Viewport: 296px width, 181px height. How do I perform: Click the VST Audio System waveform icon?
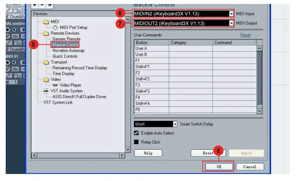coord(46,91)
